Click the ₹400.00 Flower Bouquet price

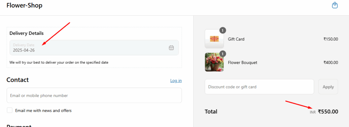[x=331, y=63]
